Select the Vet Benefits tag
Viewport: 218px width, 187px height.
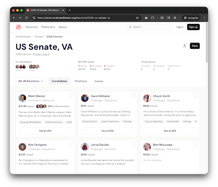click(173, 122)
